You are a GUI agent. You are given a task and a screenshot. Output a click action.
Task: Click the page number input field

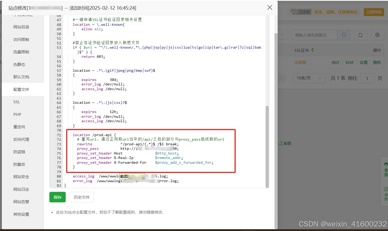coord(367,78)
